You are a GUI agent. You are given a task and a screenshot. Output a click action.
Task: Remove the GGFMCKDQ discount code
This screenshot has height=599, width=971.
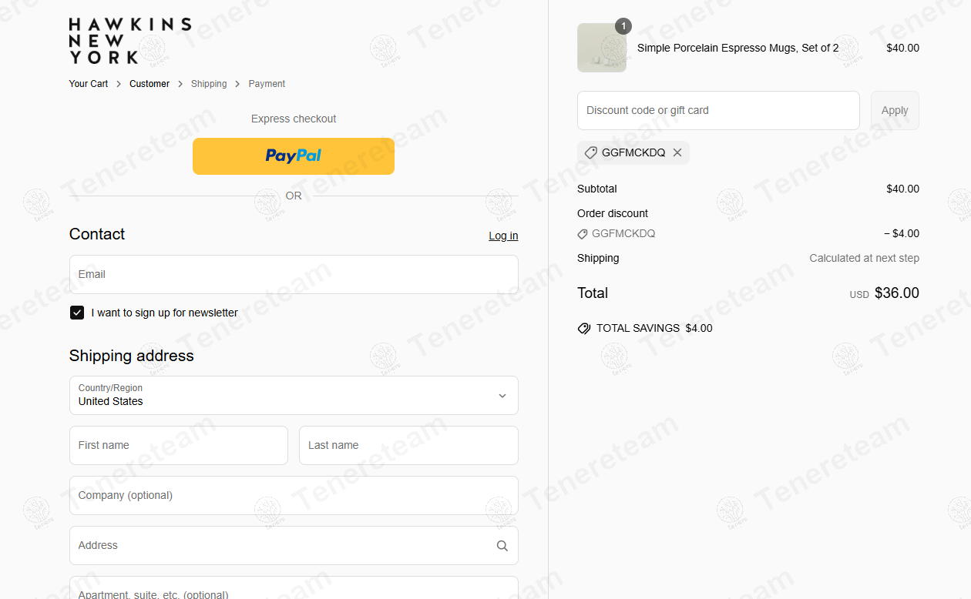[x=677, y=152]
